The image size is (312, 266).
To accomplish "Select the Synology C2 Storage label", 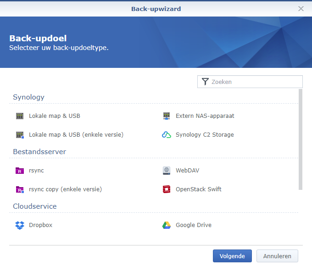I will [205, 135].
